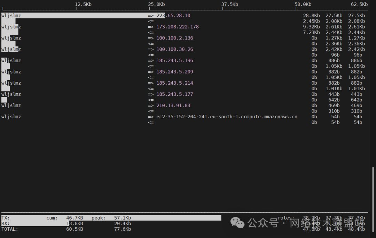Viewport: 376px width, 238px height.
Task: Select destination IP 210.13.91.83
Action: pos(173,105)
